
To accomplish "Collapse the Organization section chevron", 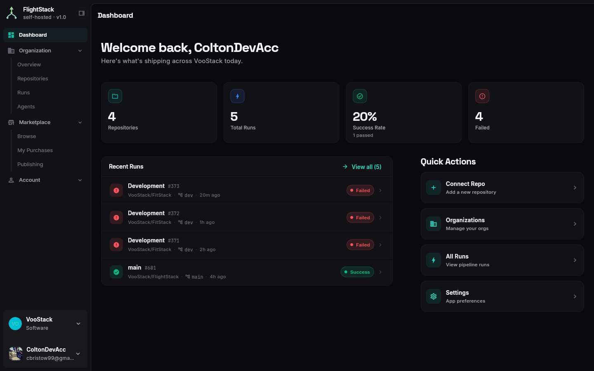I will pos(80,51).
